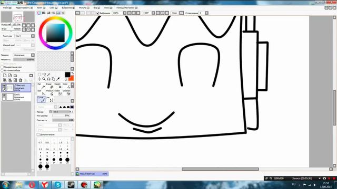Create a new normal layer

click(5, 76)
